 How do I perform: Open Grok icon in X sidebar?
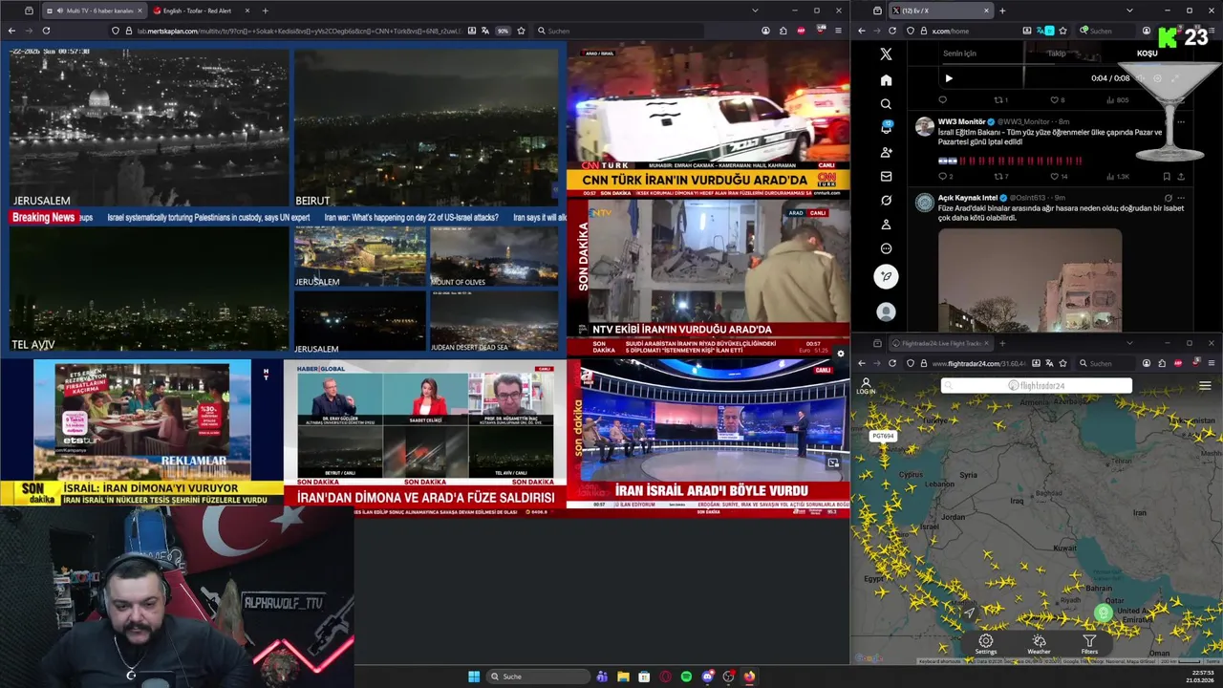pyautogui.click(x=886, y=201)
